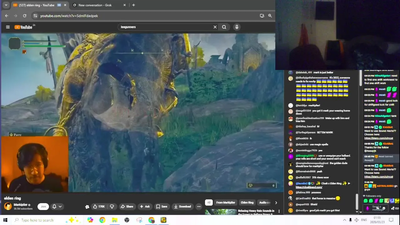Open Google Chrome from the taskbar
400x225 pixels.
tap(102, 220)
